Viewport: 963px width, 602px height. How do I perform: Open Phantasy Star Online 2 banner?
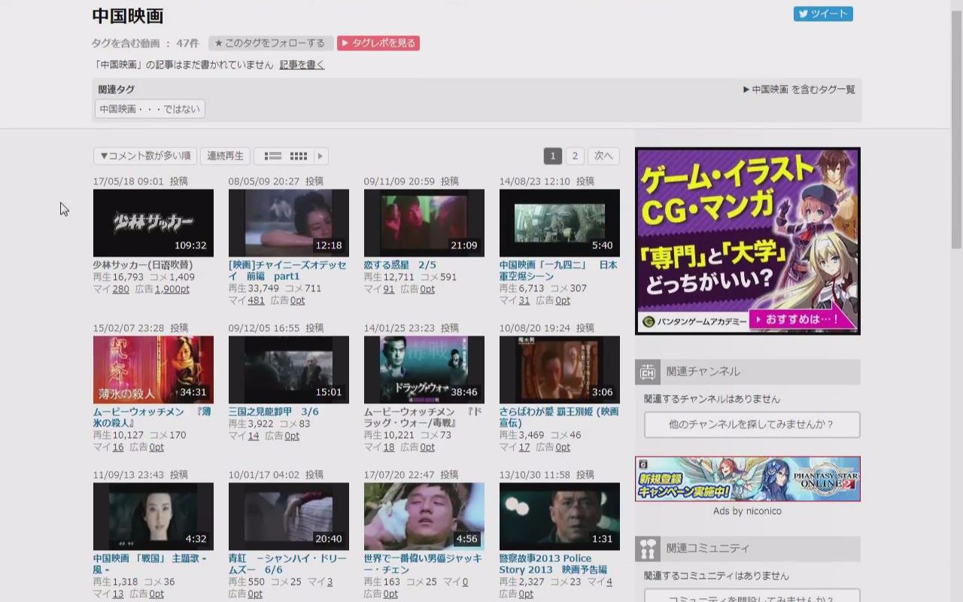point(748,479)
